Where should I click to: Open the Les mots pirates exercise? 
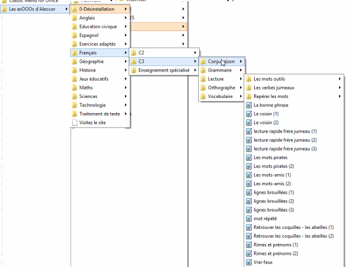coord(294,157)
